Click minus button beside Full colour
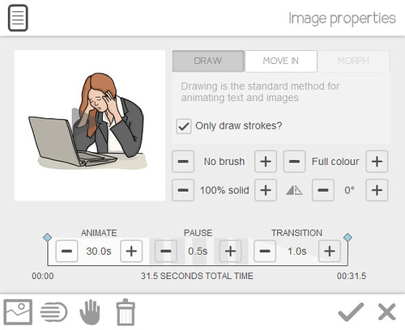Viewport: 405px width, 330px height. pyautogui.click(x=294, y=162)
